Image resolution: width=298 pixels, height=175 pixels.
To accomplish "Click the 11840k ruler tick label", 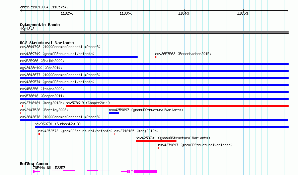I will tap(184, 13).
